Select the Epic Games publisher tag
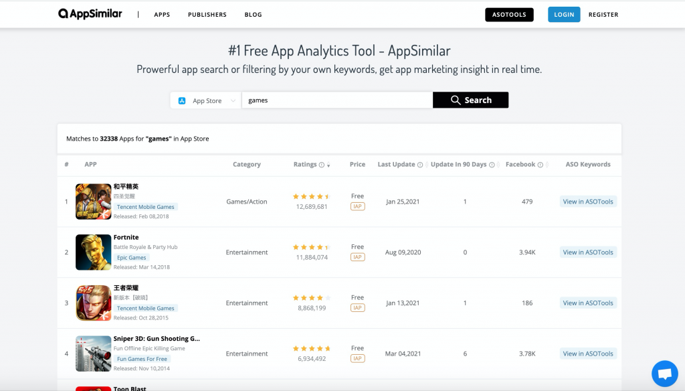The width and height of the screenshot is (685, 391). click(x=131, y=258)
